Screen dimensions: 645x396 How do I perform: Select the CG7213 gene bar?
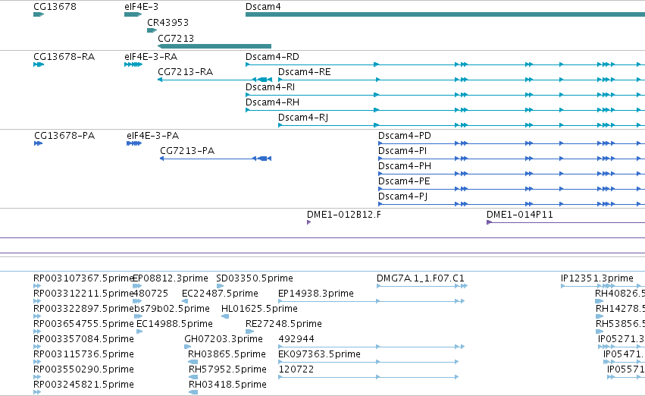(x=214, y=46)
